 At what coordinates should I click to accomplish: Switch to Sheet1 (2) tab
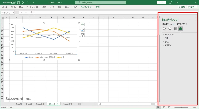[x=40, y=104]
